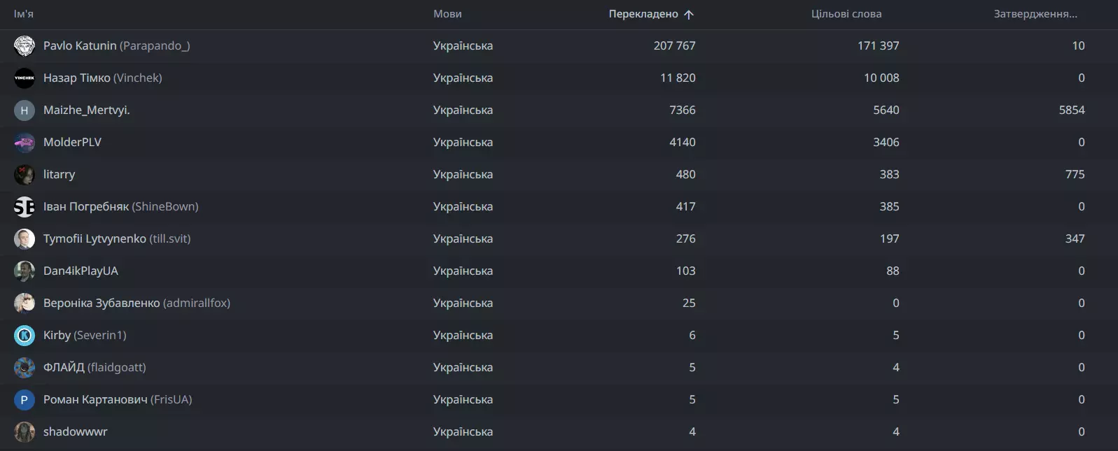Image resolution: width=1118 pixels, height=451 pixels.
Task: Click the ФЛАЙД flaidgoatt avatar
Action: point(25,368)
